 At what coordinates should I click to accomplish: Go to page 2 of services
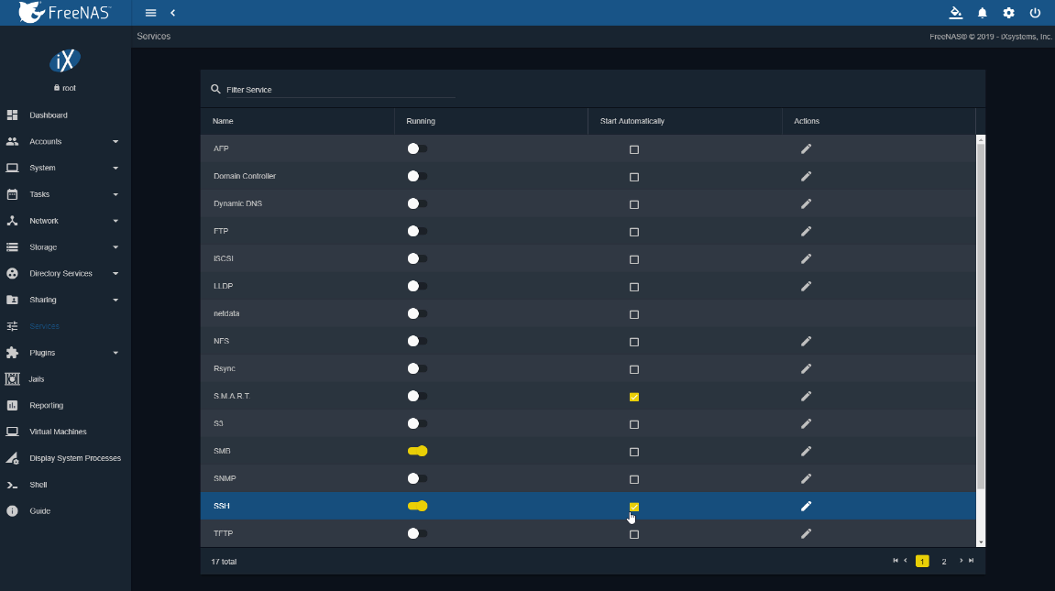[944, 562]
